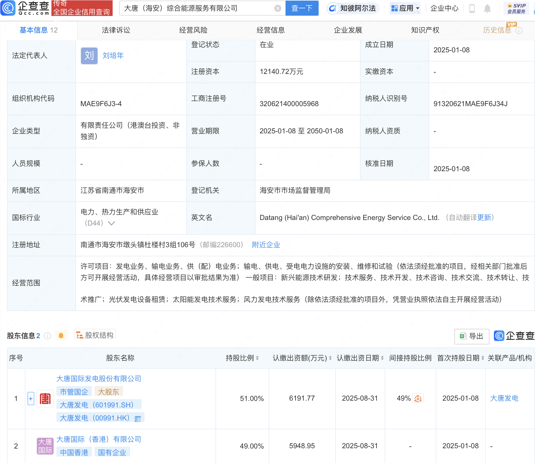Viewport: 535px width, 463px height.
Task: Click the 查一下 search button
Action: pos(302,8)
